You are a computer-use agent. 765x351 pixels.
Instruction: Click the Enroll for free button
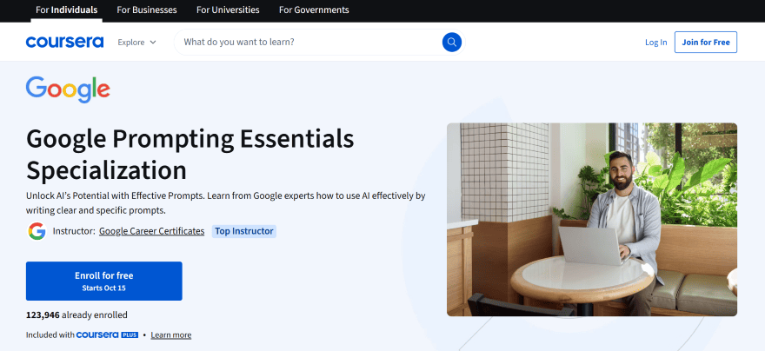click(104, 281)
